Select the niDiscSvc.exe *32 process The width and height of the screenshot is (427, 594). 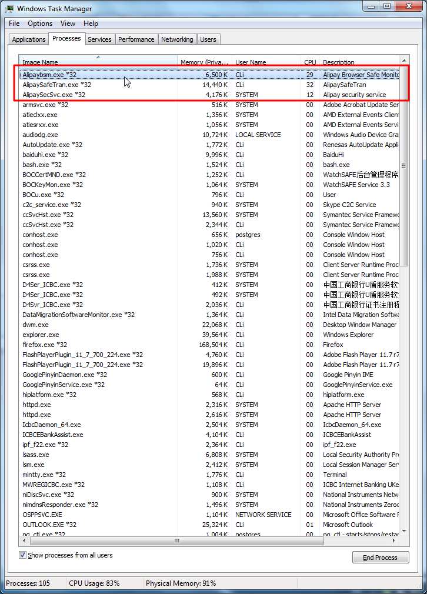pos(209,495)
